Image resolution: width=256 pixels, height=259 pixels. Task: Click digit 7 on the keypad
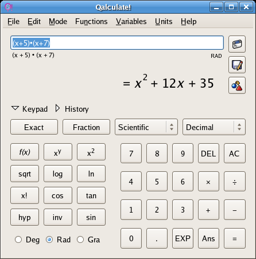tap(131, 154)
